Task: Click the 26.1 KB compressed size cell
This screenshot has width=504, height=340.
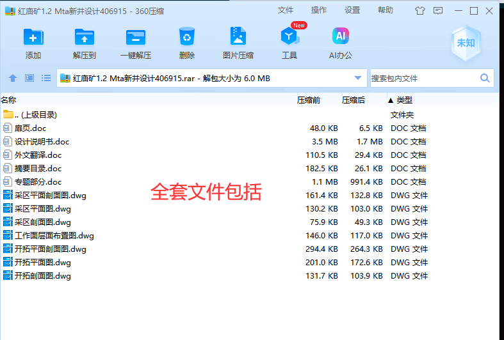Action: click(369, 169)
